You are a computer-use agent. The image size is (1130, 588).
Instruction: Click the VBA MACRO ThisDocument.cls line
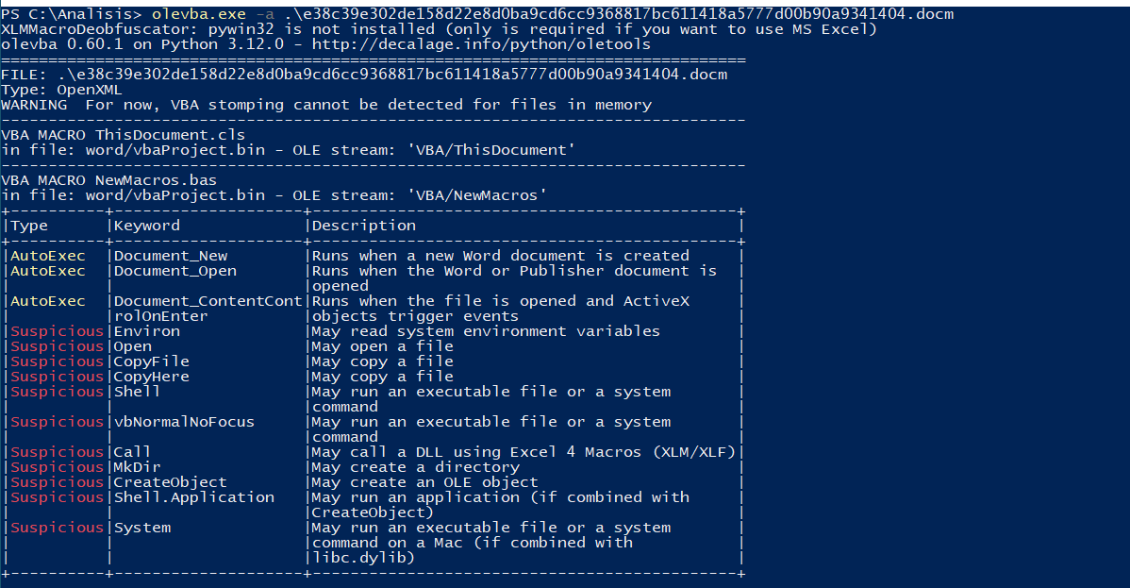[123, 135]
